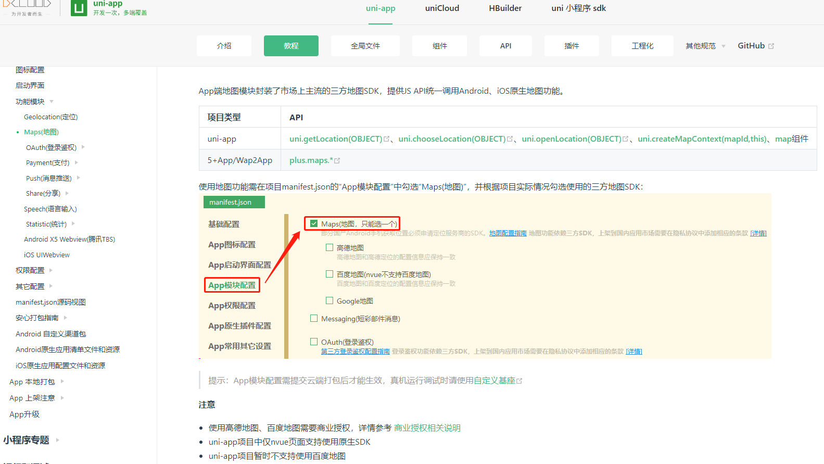Viewport: 824px width, 464px height.
Task: Open 商业授权相关说明 link
Action: coord(427,428)
